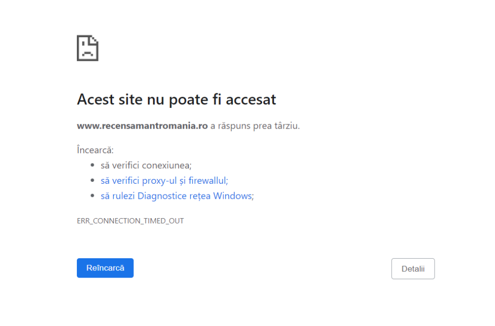Open the Detalii button
The height and width of the screenshot is (326, 495).
click(413, 269)
